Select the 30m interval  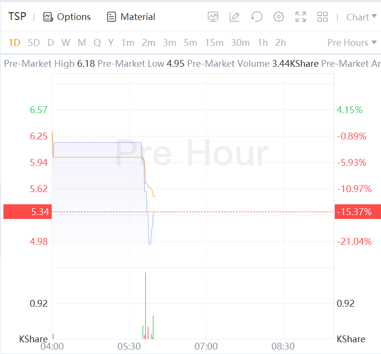click(240, 42)
